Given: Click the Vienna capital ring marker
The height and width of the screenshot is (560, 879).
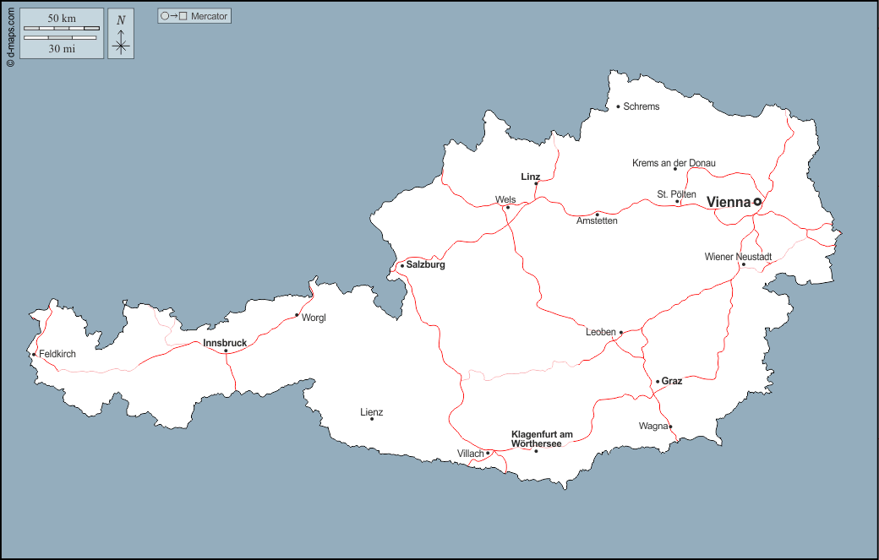Looking at the screenshot, I should pos(757,202).
